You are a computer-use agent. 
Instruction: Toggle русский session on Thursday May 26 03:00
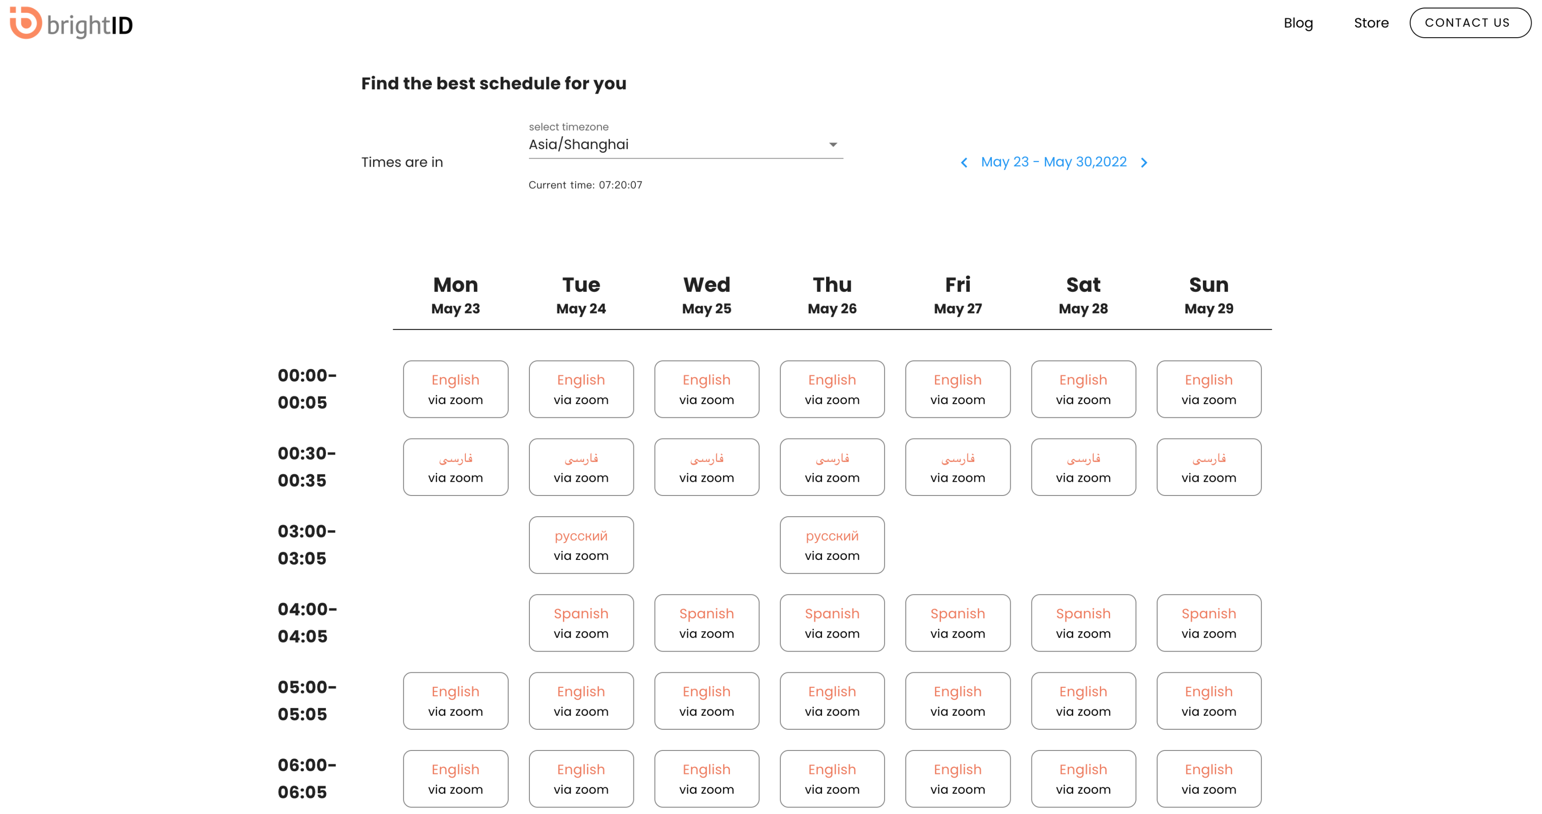click(x=831, y=545)
